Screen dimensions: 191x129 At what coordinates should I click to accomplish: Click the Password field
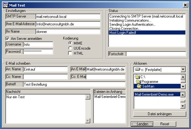[38, 51]
